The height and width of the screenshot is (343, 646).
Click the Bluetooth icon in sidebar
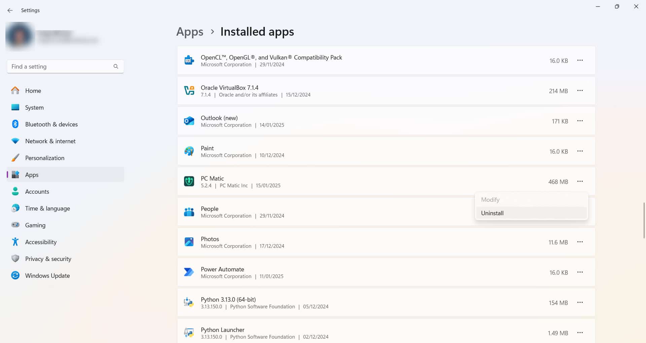[15, 124]
